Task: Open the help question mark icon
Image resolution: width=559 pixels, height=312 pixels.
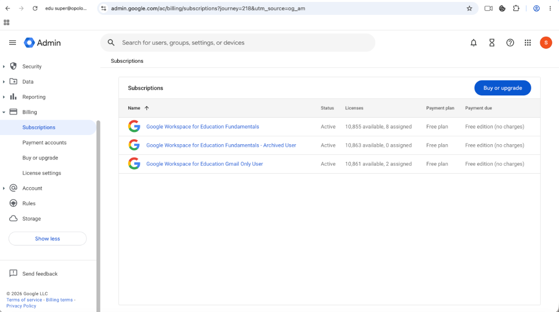Action: pyautogui.click(x=510, y=43)
